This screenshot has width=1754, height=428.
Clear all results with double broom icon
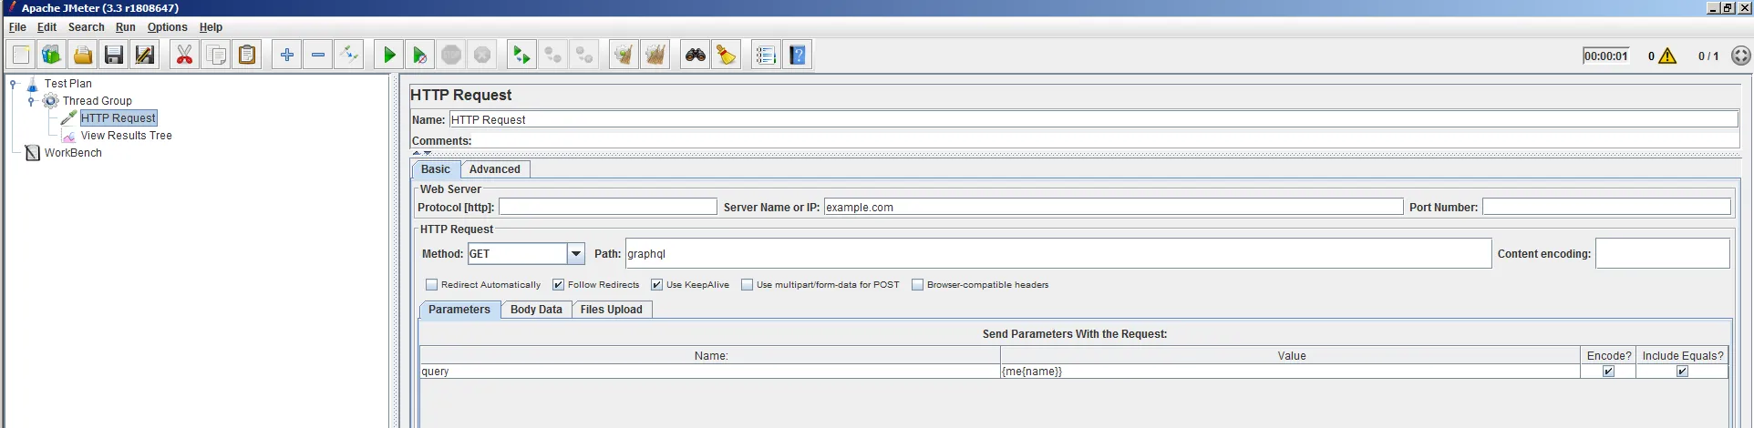coord(655,55)
